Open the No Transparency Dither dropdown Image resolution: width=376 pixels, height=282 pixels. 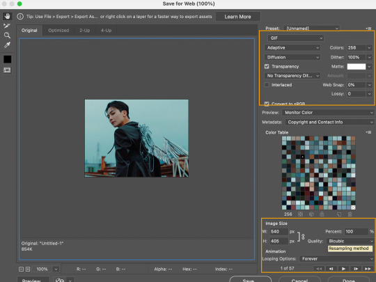pos(292,75)
